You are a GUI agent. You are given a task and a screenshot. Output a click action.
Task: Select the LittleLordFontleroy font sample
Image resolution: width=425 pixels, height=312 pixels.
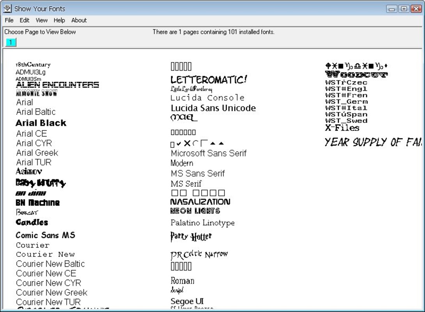(191, 89)
